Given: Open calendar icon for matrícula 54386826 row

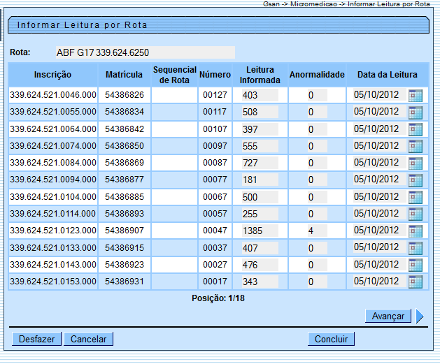Looking at the screenshot, I should (416, 95).
